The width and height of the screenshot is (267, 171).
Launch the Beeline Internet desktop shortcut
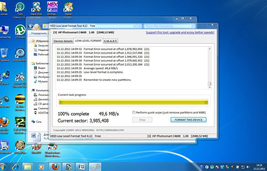pos(20,103)
